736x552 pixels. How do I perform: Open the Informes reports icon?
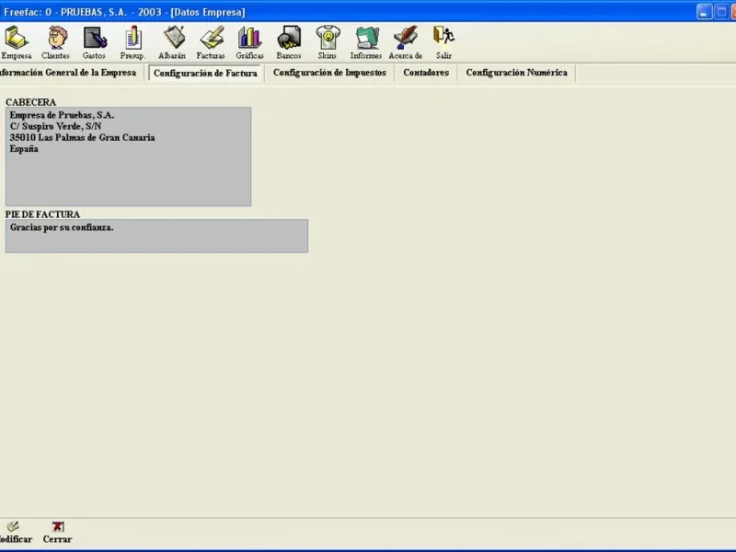(x=366, y=42)
